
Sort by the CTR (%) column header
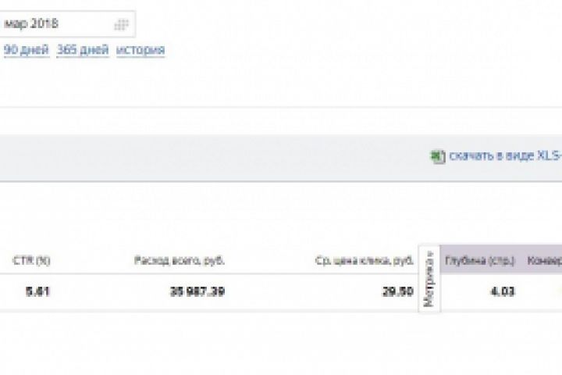tap(31, 260)
